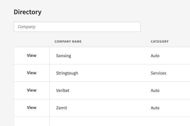Viewport: 190px width, 126px height.
Task: Open View for Veribet
Action: [32, 90]
